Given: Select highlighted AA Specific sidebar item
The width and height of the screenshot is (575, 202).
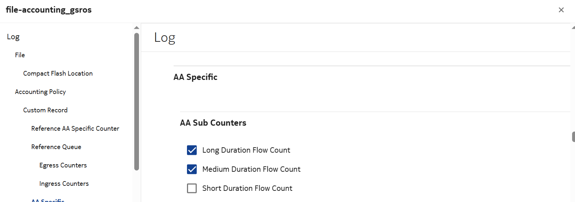Looking at the screenshot, I should (x=48, y=200).
